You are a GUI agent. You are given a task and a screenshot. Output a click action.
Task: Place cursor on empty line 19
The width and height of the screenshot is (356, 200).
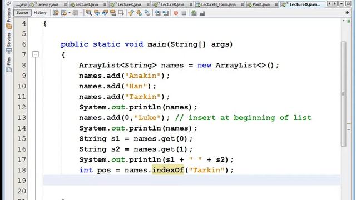coord(191,181)
